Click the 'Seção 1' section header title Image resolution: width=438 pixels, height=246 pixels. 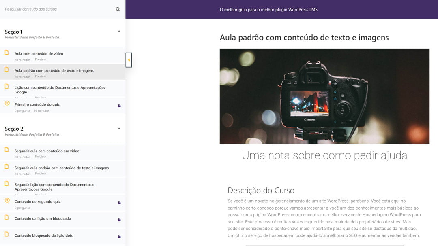tap(14, 32)
